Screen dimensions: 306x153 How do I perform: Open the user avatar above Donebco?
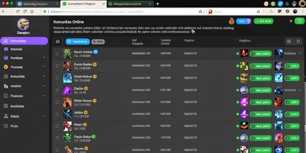click(x=23, y=24)
